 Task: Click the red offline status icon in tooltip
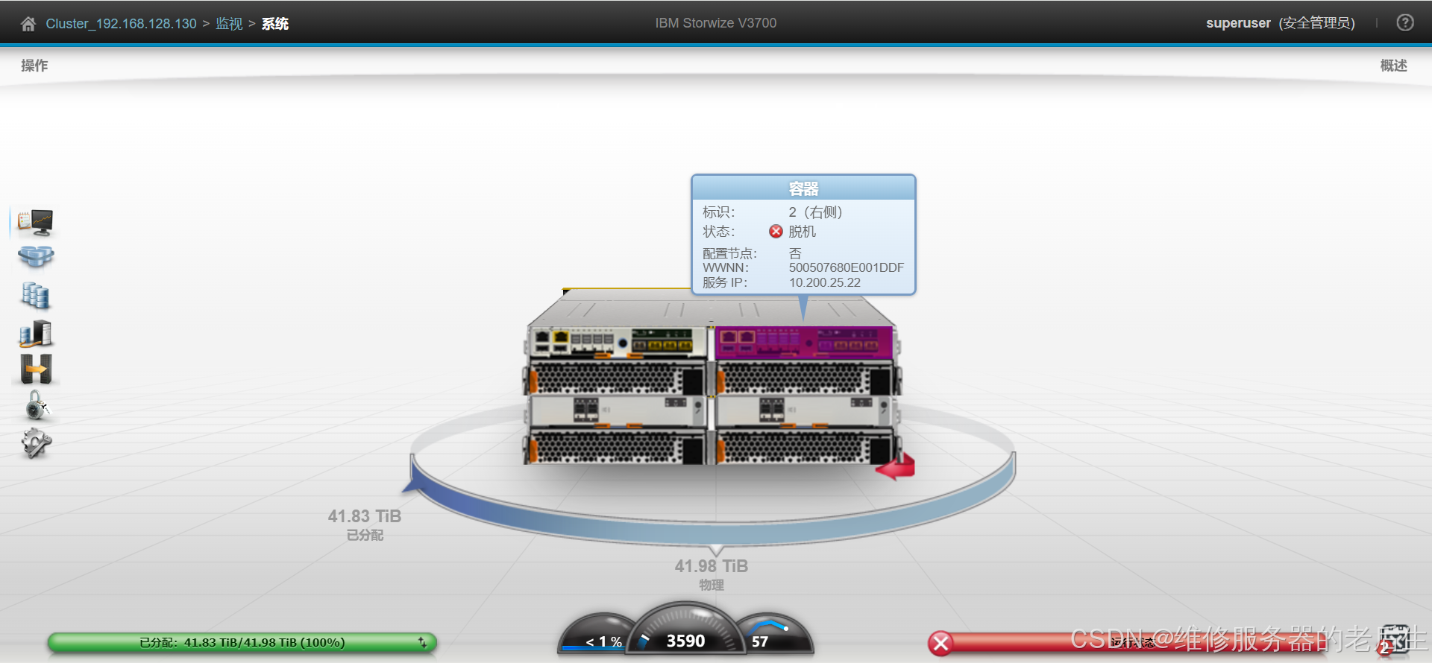(x=776, y=232)
